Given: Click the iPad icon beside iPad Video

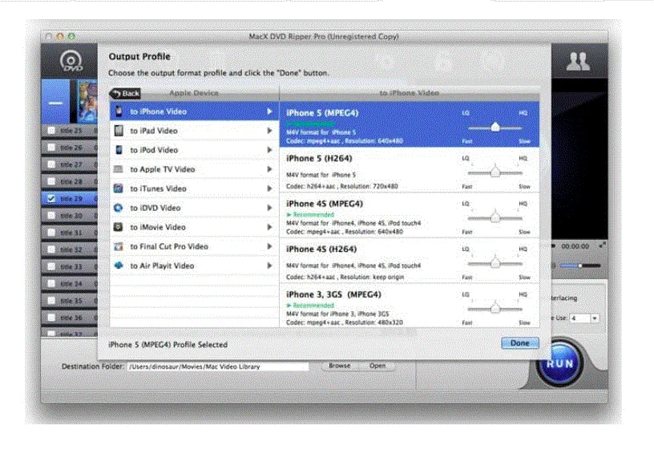Looking at the screenshot, I should pos(119,131).
